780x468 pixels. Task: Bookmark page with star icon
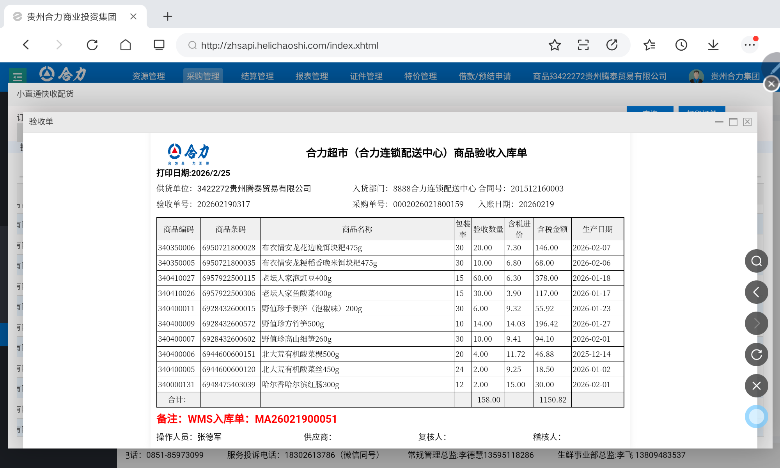click(554, 45)
